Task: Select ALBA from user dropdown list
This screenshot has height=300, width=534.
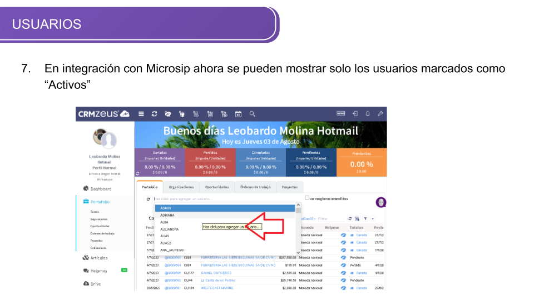Action: tap(225, 222)
